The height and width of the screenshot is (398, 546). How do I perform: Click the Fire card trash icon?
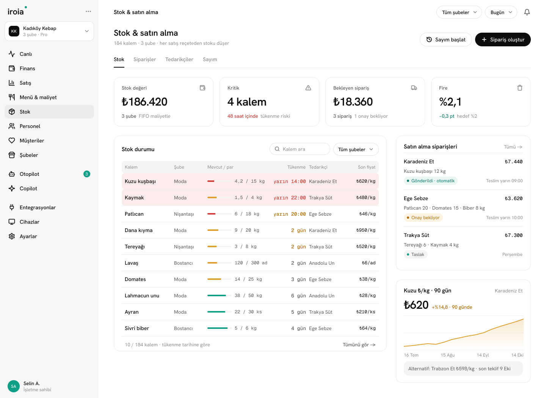pyautogui.click(x=520, y=88)
